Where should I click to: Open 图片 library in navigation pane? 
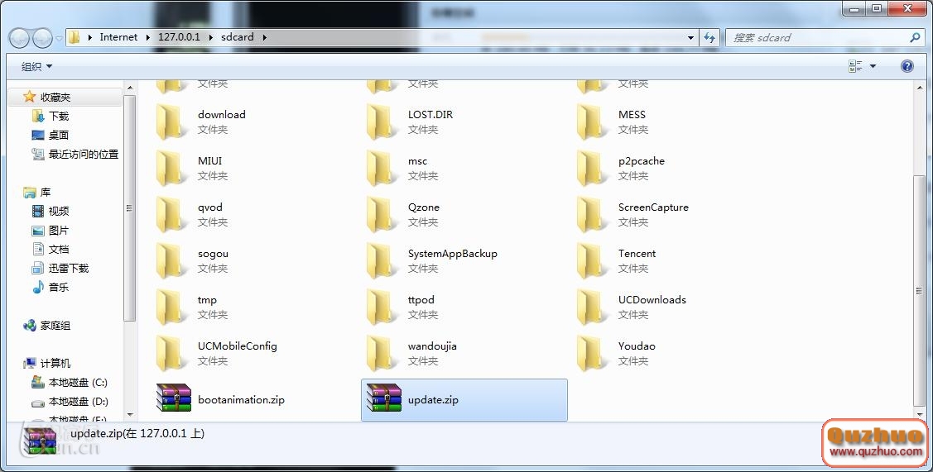(x=59, y=230)
